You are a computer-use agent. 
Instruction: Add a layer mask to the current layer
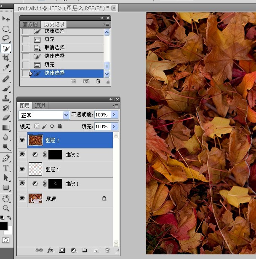click(x=62, y=250)
